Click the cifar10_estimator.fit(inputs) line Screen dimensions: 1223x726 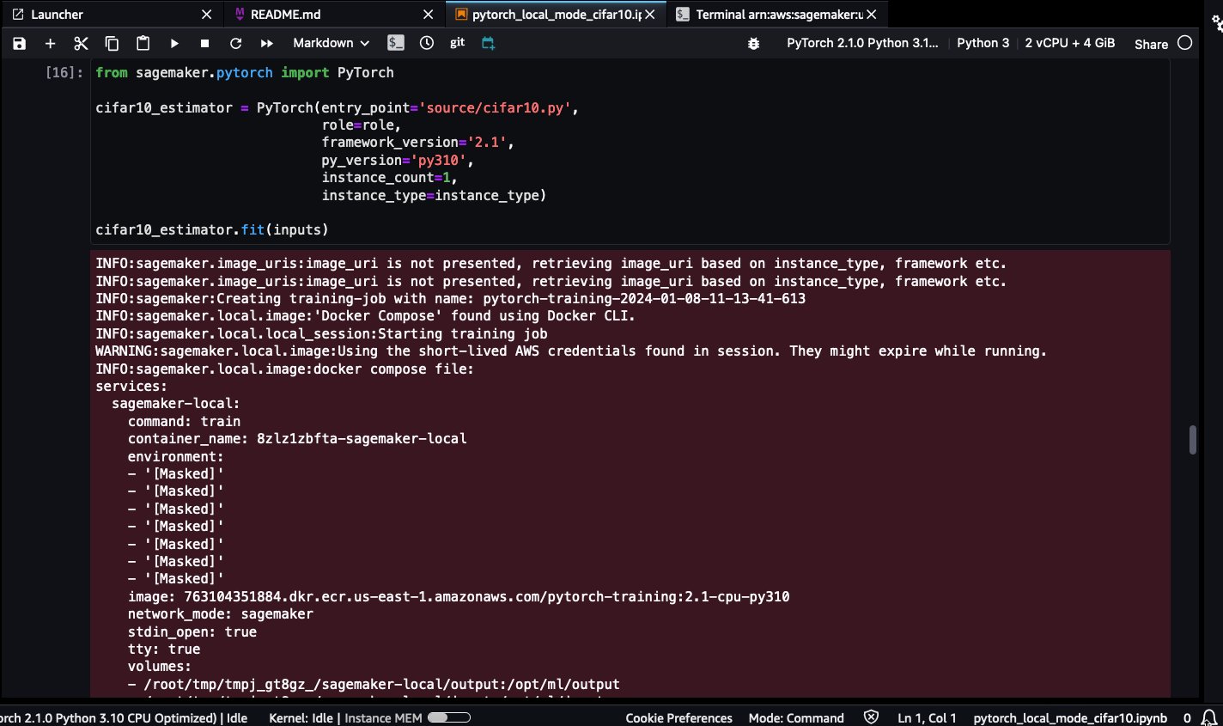212,230
